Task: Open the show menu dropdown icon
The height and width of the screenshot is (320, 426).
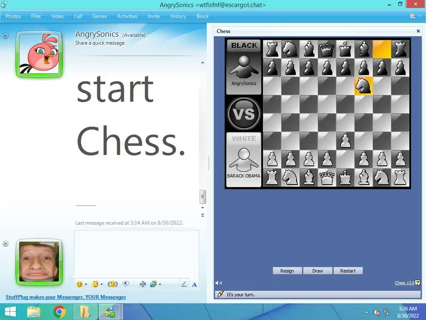Action: click(x=415, y=16)
